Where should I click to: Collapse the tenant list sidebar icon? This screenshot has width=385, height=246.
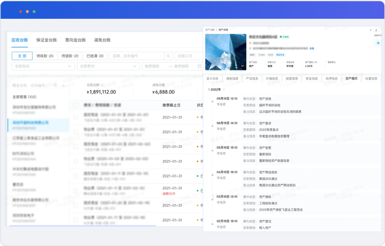[63, 85]
